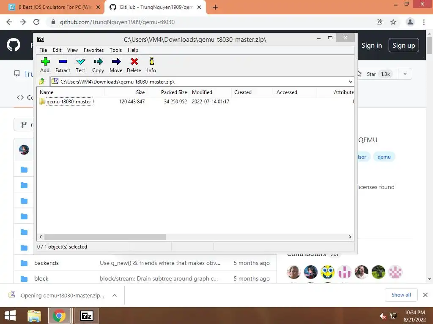Open the Chrome three-dot menu
Image resolution: width=433 pixels, height=324 pixels.
pos(424,22)
